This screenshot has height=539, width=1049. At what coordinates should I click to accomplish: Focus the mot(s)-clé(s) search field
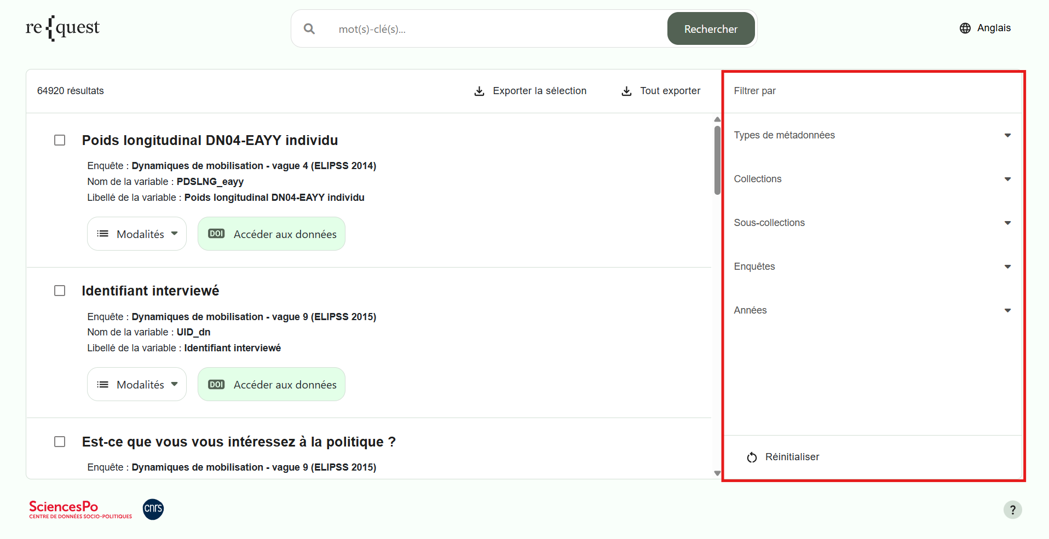[493, 29]
